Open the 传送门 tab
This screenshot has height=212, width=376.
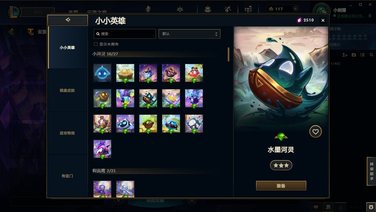pos(68,176)
